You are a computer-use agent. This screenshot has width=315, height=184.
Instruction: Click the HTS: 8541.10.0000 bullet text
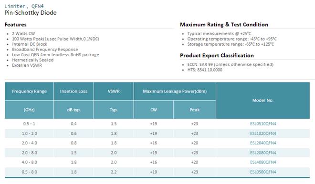[x=205, y=70]
